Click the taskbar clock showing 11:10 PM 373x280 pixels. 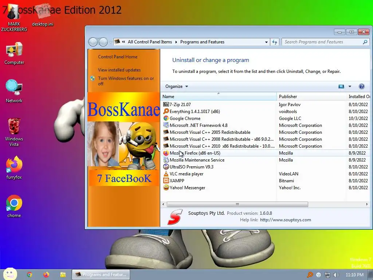tap(354, 275)
